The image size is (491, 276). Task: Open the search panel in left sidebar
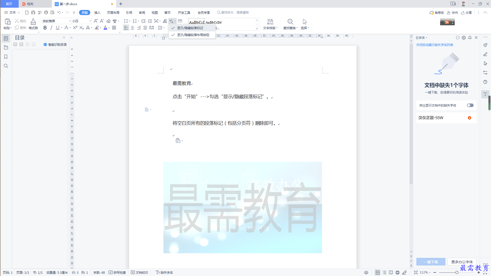pyautogui.click(x=6, y=66)
